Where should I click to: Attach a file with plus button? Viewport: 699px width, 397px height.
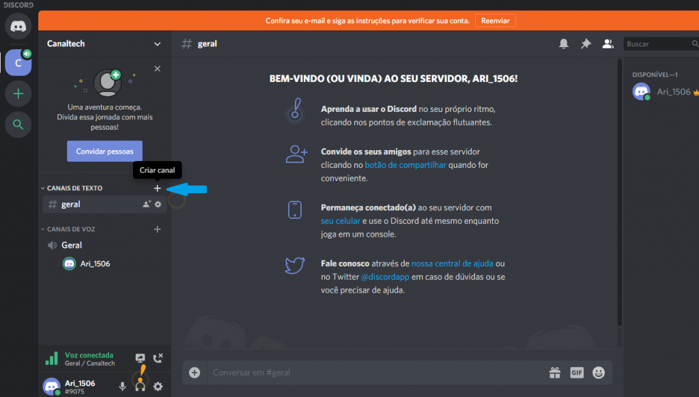pos(195,372)
